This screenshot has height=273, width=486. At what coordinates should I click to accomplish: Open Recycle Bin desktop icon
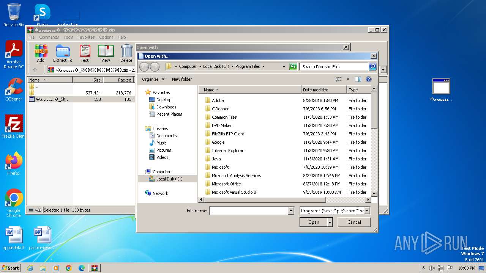click(14, 15)
